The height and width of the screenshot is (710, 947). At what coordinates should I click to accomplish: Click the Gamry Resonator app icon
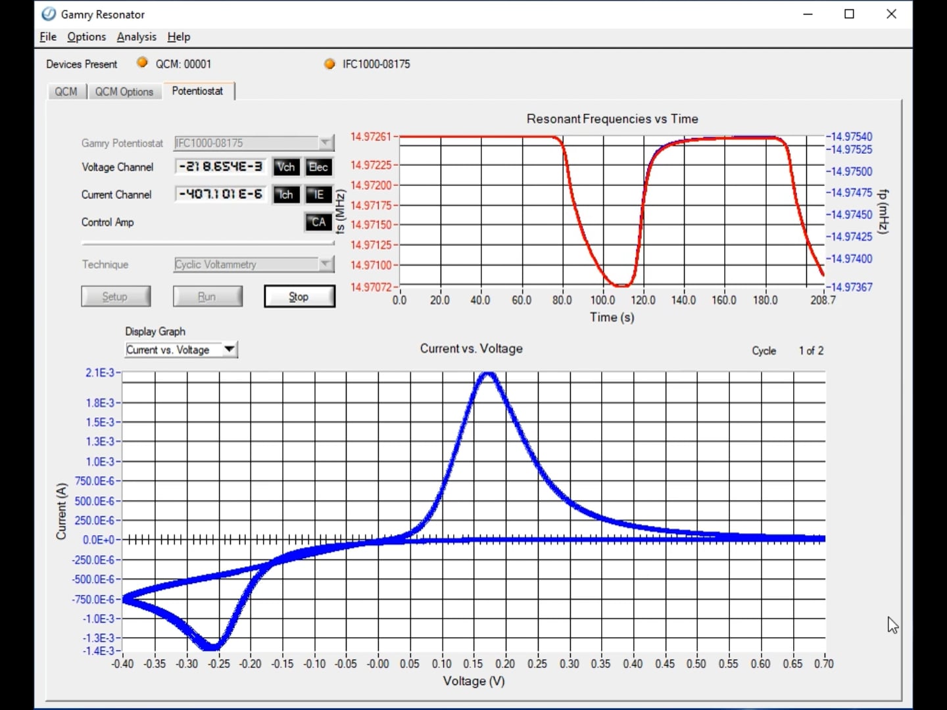(x=49, y=14)
